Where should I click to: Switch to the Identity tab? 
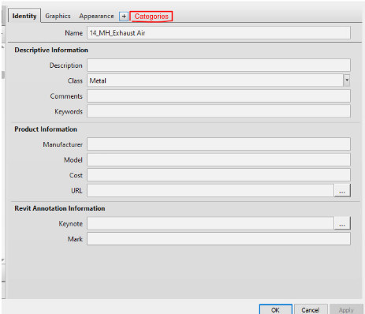click(x=24, y=16)
